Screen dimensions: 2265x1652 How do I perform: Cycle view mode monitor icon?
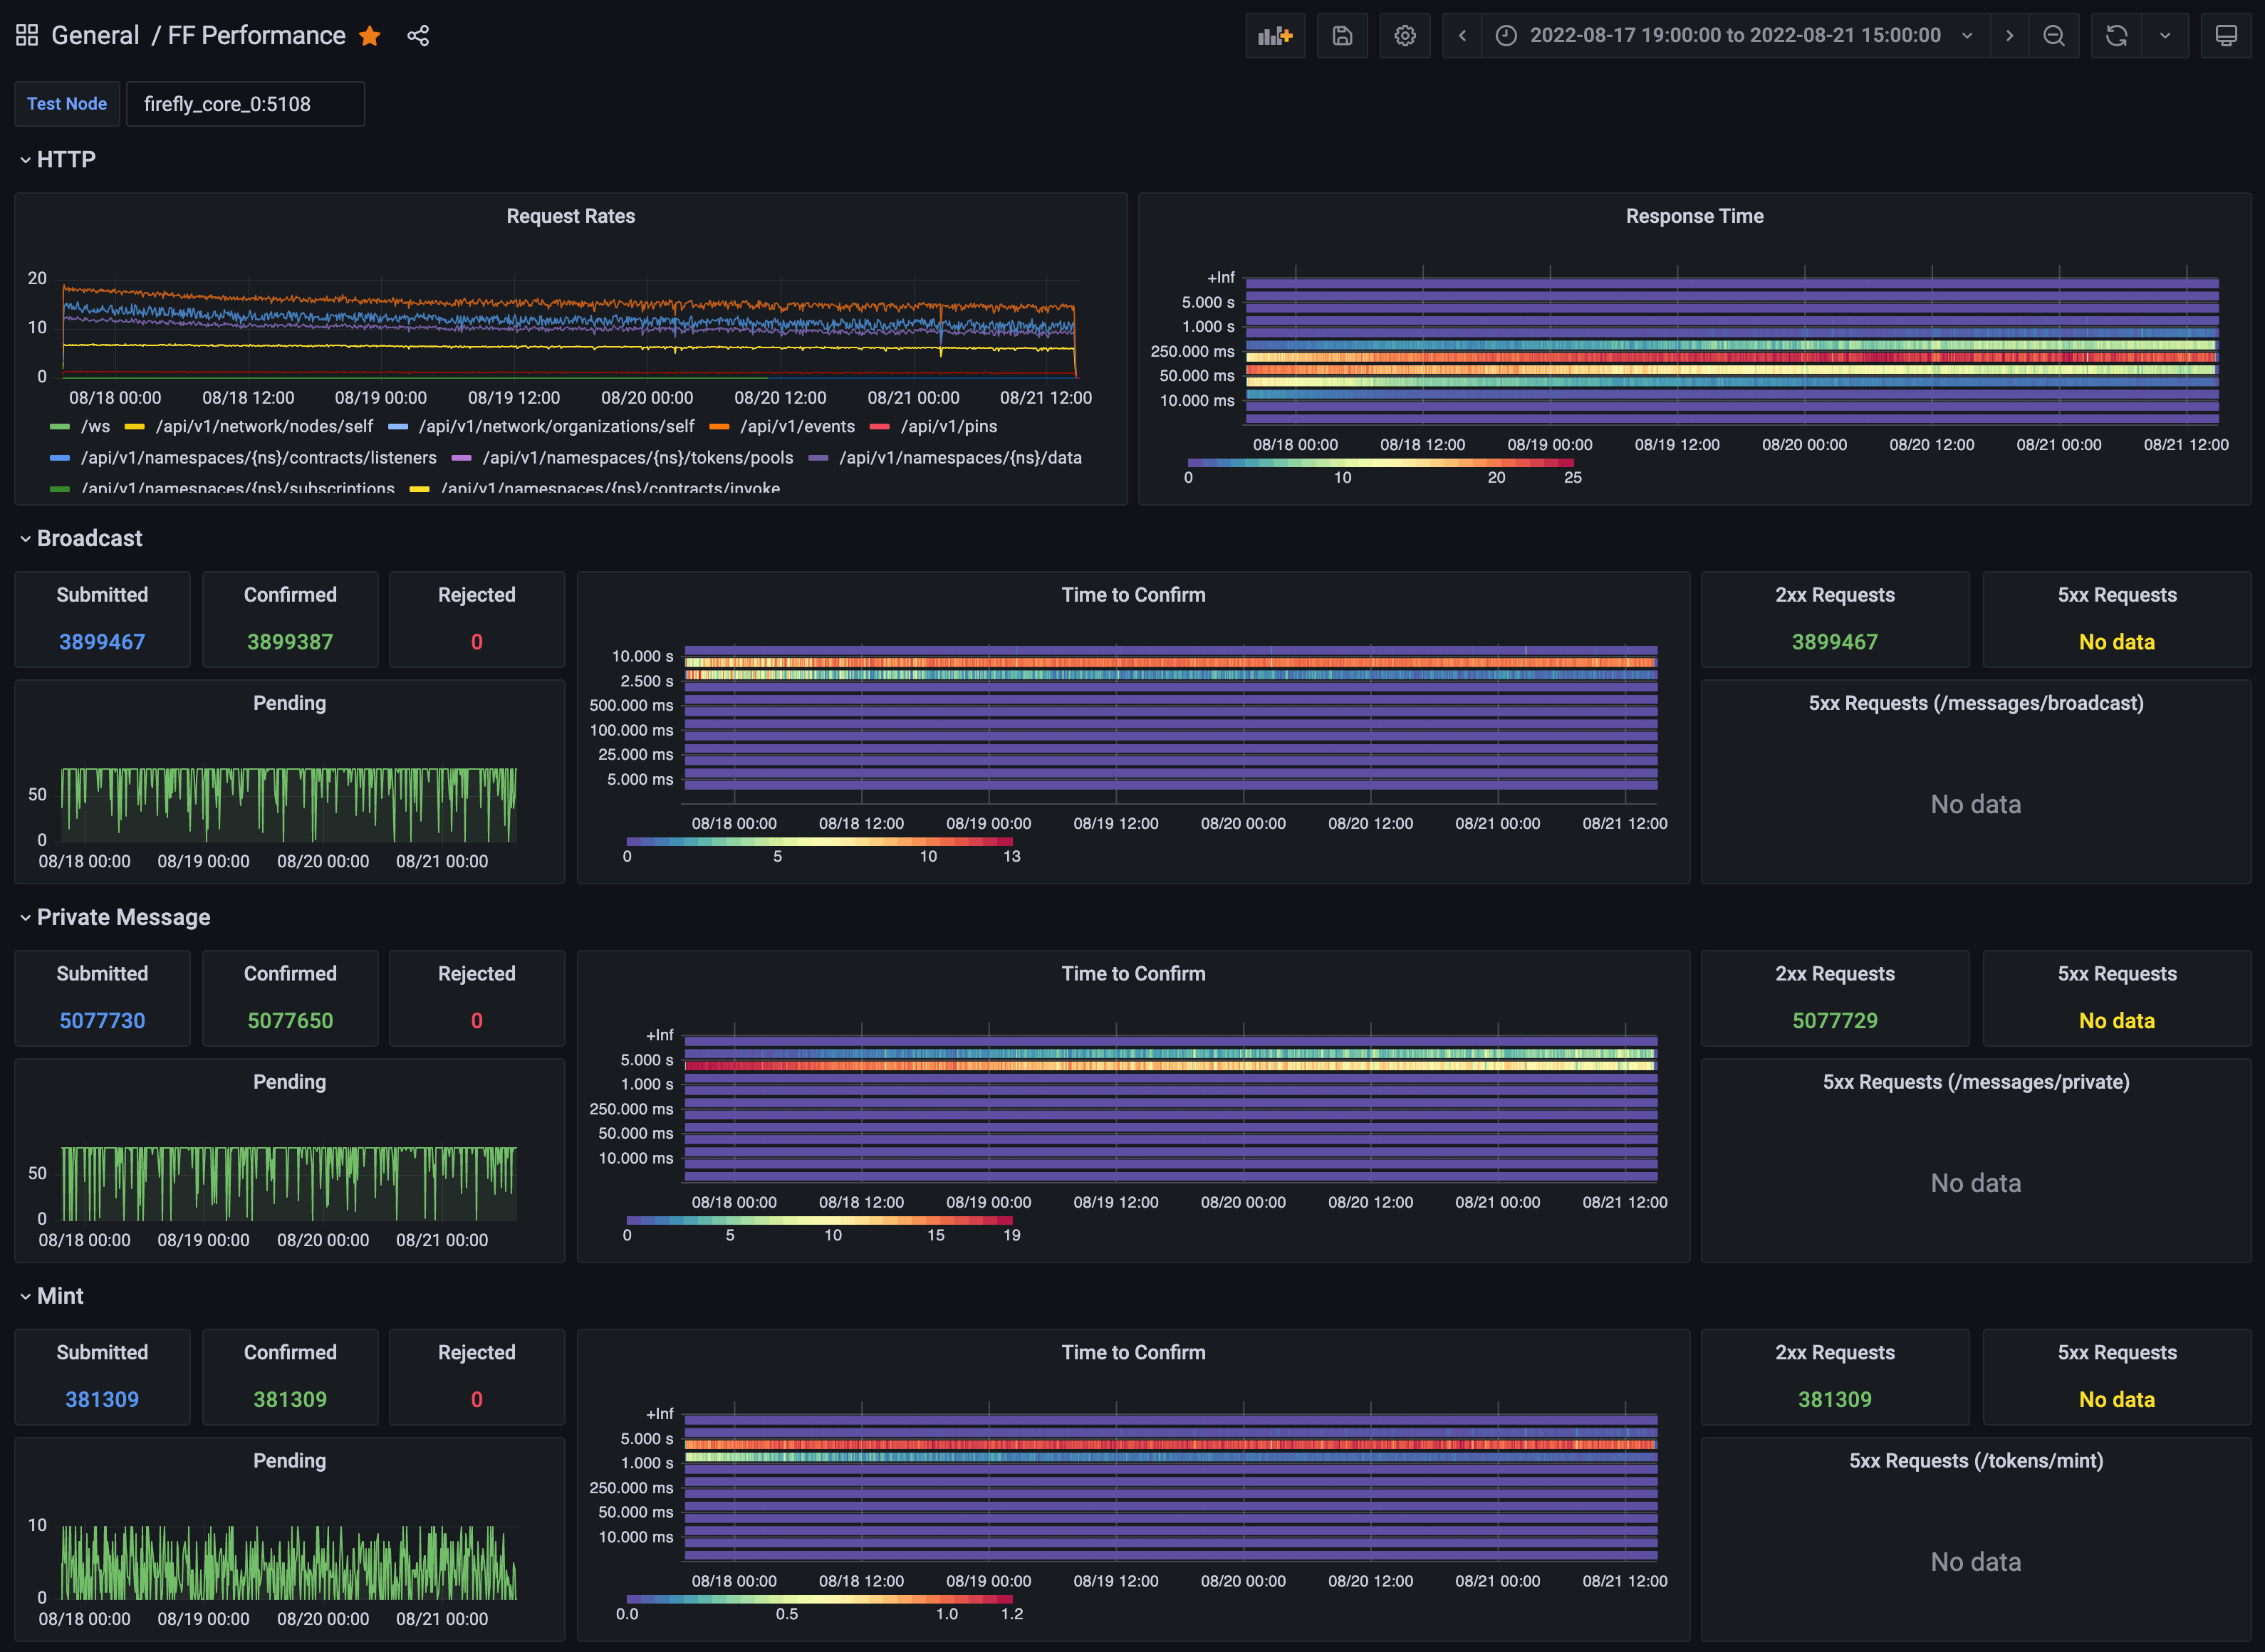coord(2226,36)
